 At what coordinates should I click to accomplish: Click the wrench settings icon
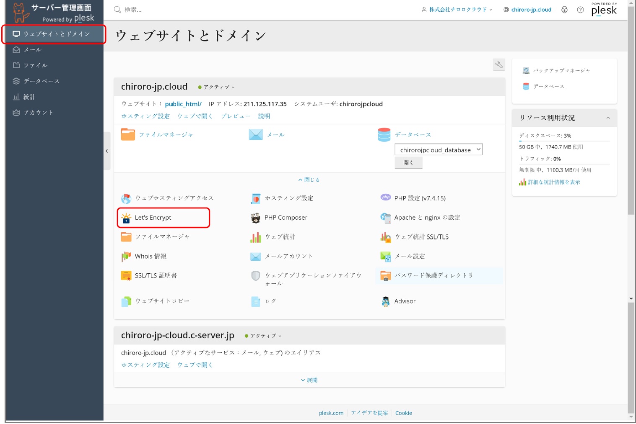[499, 64]
